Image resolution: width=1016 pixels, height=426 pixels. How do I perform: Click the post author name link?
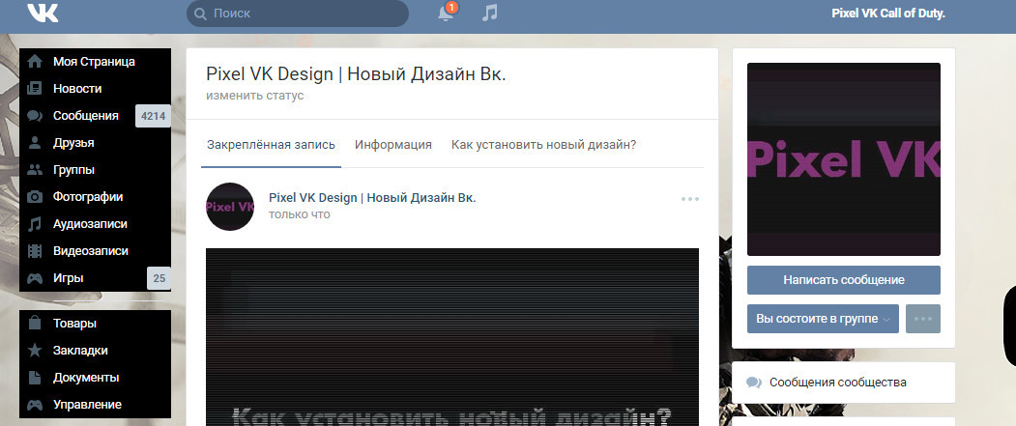pos(372,197)
